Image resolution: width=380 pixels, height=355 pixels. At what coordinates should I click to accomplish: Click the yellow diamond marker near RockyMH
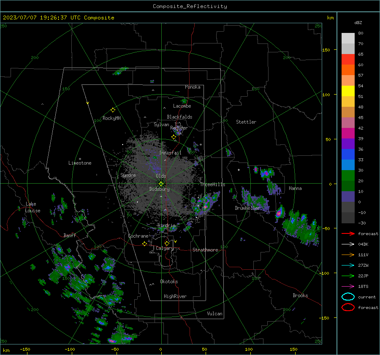[x=113, y=110]
